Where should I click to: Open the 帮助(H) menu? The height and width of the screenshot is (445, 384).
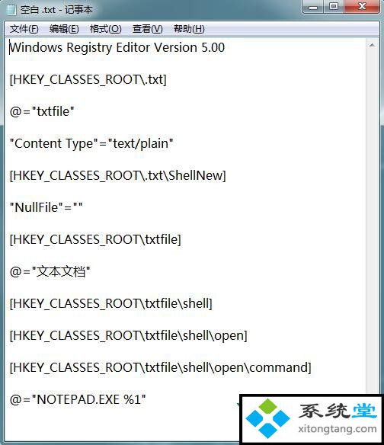(x=189, y=29)
